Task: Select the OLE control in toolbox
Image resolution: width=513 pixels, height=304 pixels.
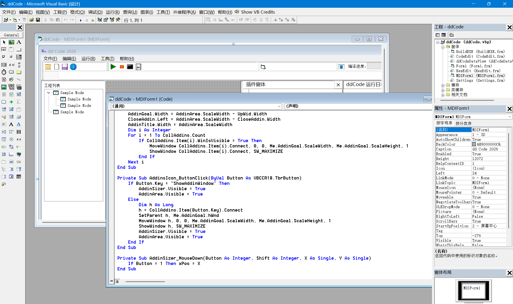Action: 19,87
